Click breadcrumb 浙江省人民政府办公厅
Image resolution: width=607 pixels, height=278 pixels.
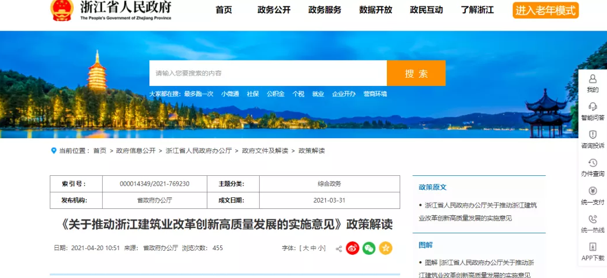pos(199,151)
